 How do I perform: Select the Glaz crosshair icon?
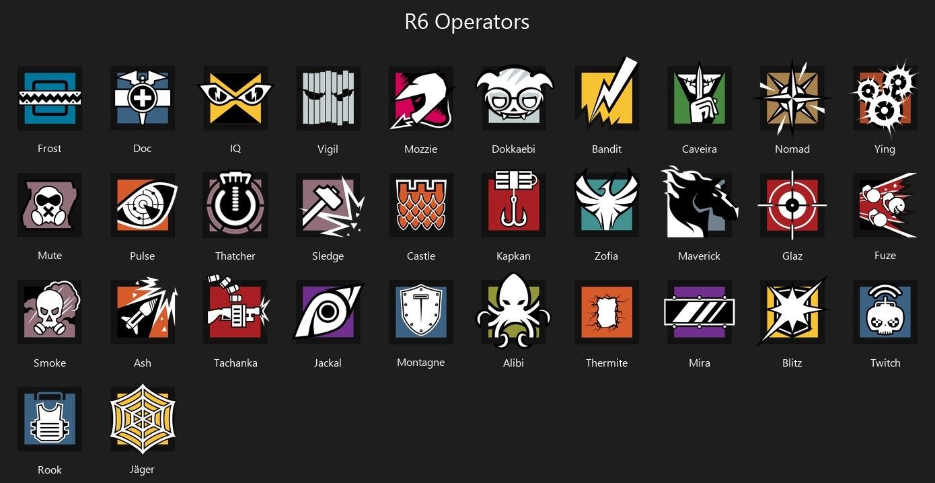click(x=792, y=205)
